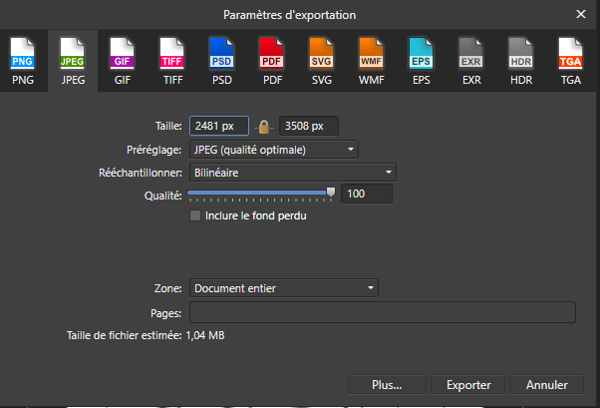The height and width of the screenshot is (408, 600).
Task: Click the estimated file size 1,04 MB text
Action: click(x=205, y=335)
